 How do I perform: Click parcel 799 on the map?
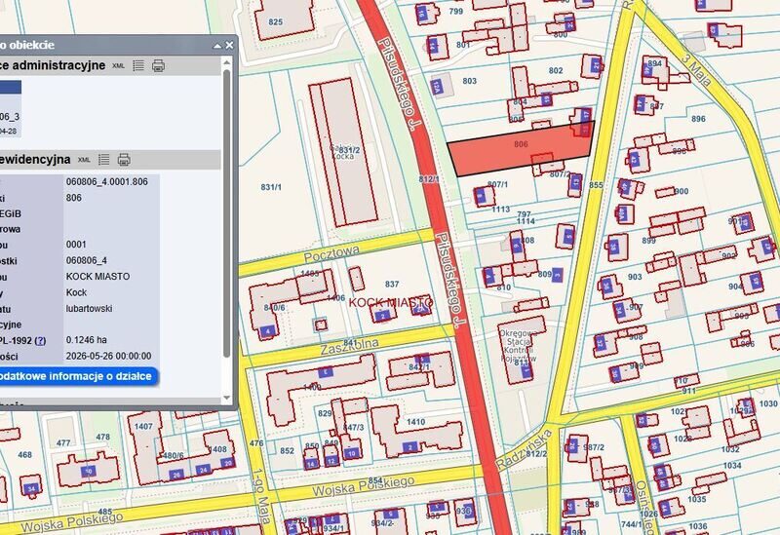[456, 11]
